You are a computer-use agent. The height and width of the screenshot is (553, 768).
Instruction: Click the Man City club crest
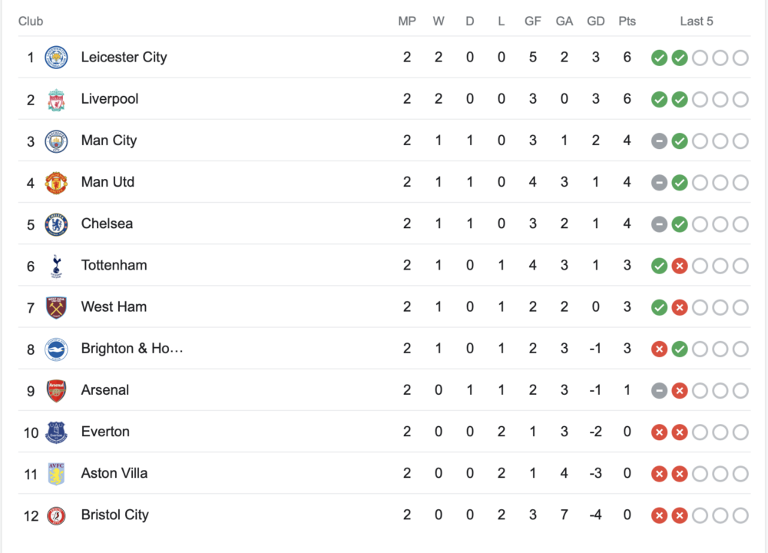[x=56, y=141]
